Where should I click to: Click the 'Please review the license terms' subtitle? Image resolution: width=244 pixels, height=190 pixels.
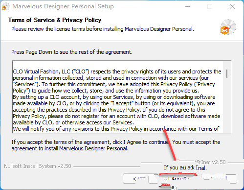(x=103, y=29)
